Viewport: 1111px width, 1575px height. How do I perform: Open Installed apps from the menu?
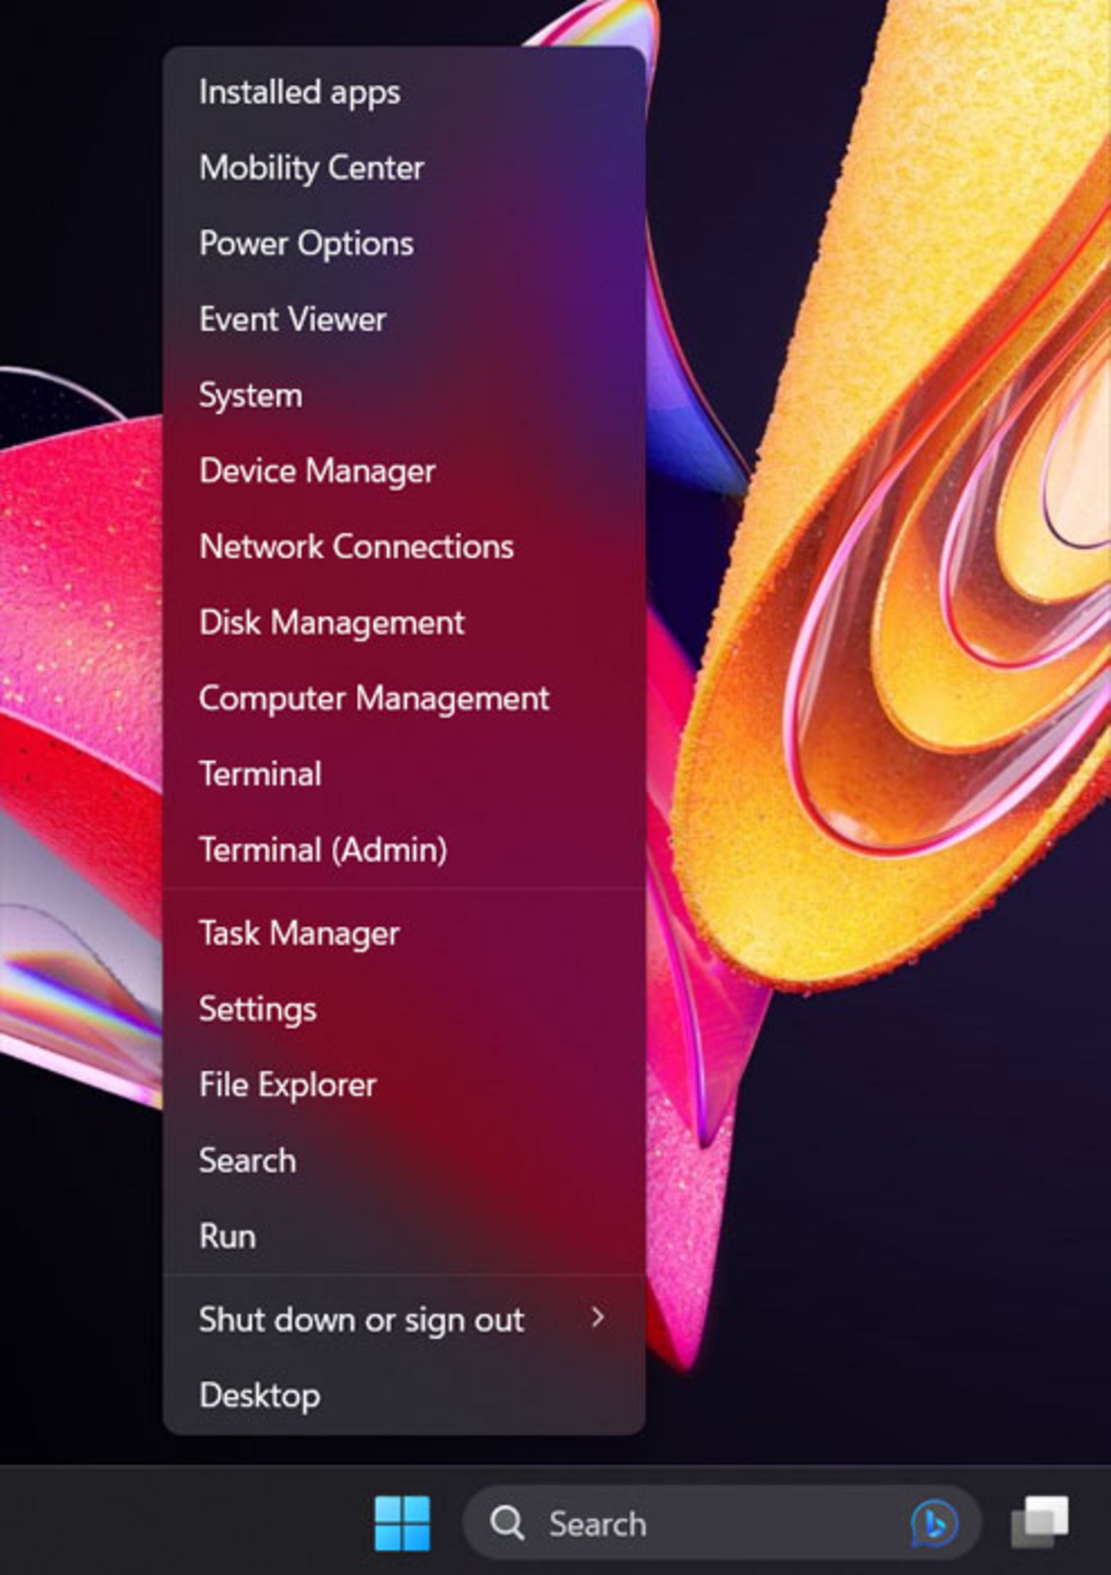click(300, 93)
